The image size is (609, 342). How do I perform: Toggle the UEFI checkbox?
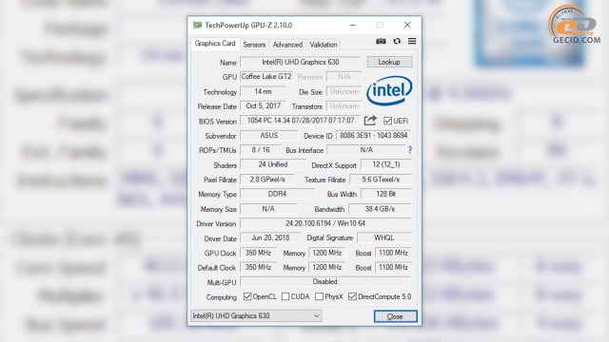387,121
